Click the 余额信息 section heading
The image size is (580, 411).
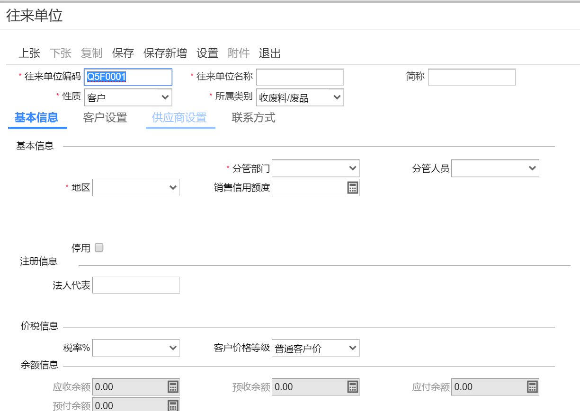click(40, 365)
